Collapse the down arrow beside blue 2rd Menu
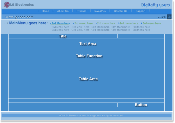This screenshot has width=175, height=123. click(51, 23)
